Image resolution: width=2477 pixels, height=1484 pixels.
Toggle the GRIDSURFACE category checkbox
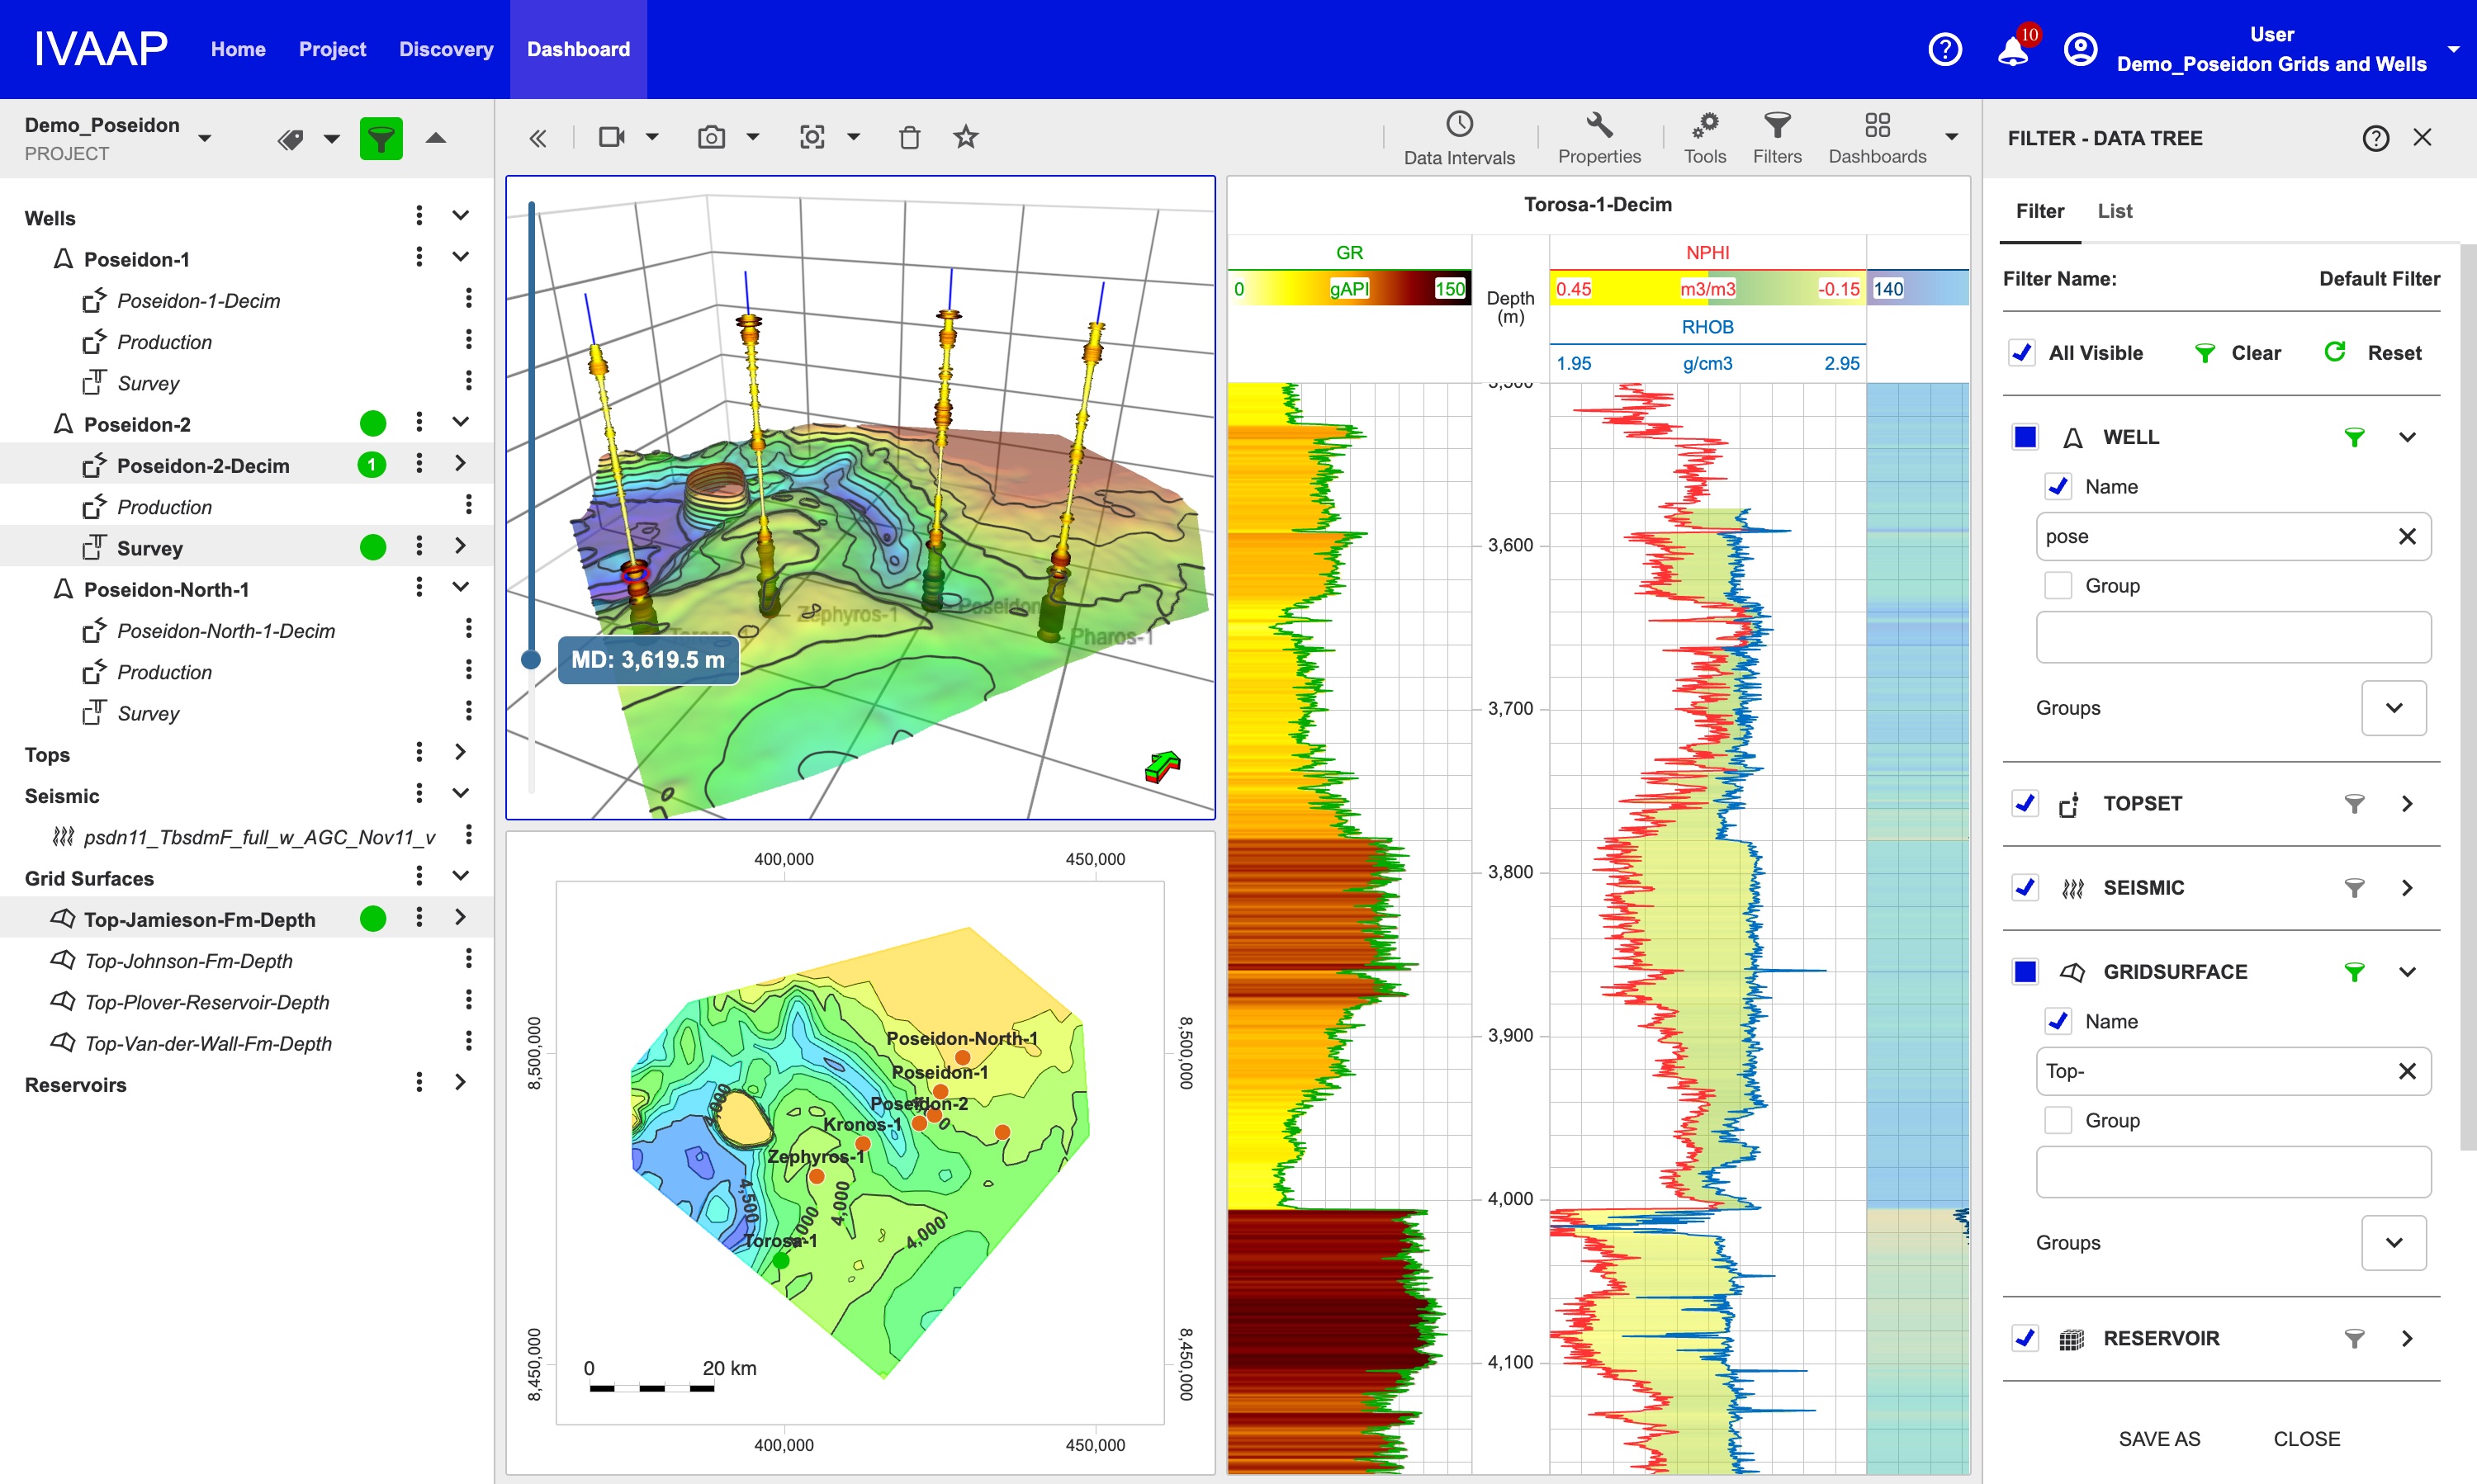pos(2025,972)
